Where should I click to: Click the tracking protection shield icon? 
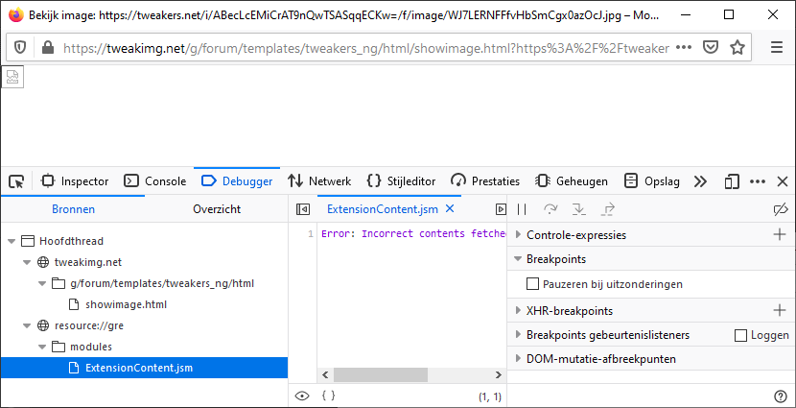[20, 48]
